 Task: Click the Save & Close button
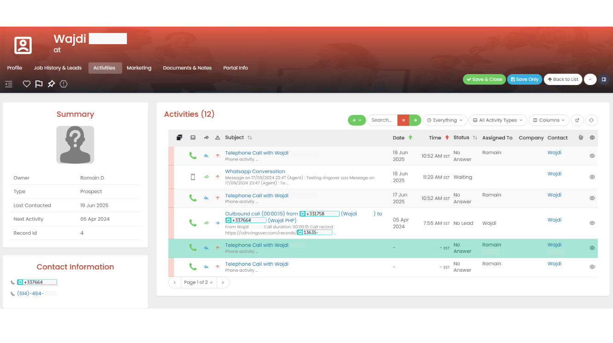click(x=484, y=79)
